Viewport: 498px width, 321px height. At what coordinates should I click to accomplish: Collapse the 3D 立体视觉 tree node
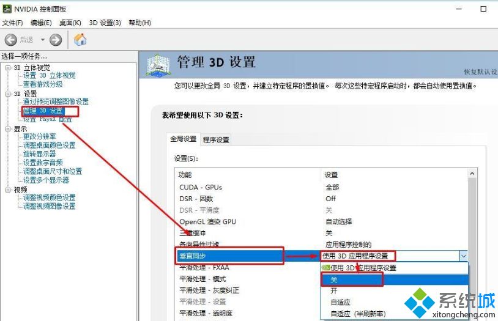[x=8, y=68]
